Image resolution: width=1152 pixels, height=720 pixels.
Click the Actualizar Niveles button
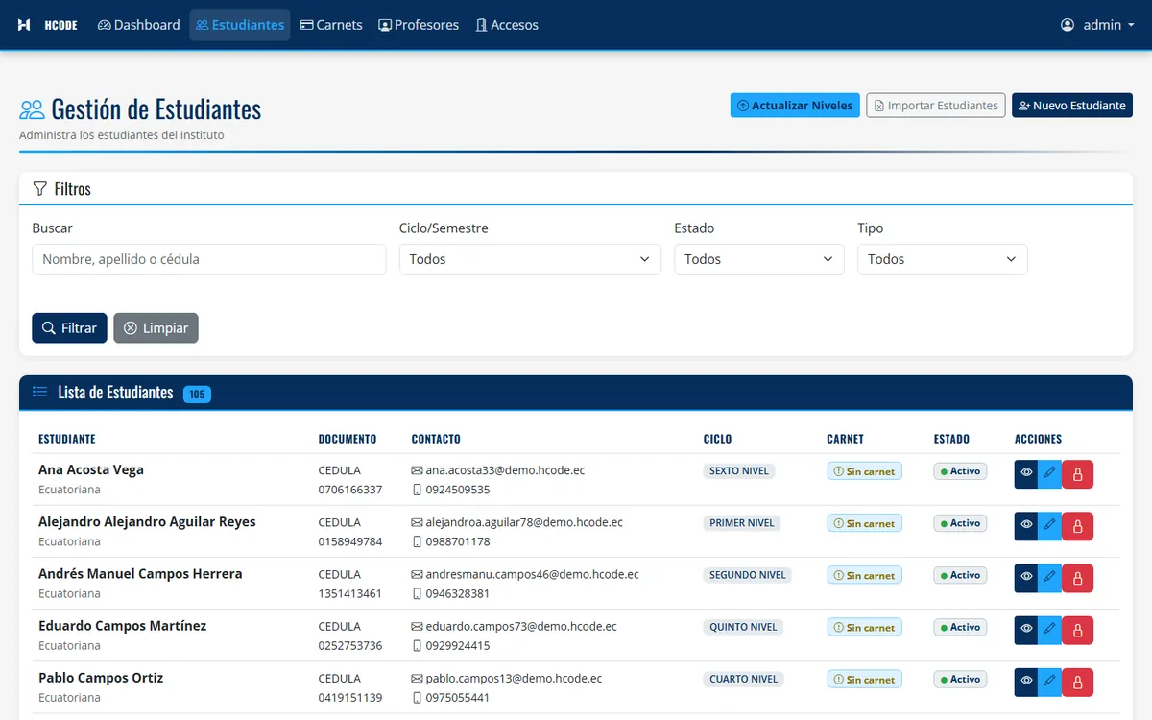(795, 106)
